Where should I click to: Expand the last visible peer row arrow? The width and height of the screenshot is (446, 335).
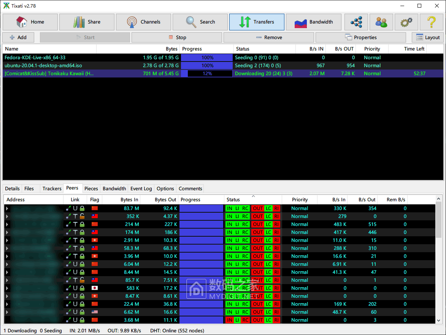7,320
